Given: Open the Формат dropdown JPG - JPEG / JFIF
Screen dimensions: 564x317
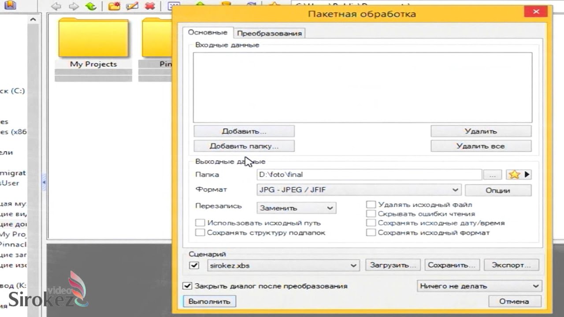Looking at the screenshot, I should pyautogui.click(x=359, y=190).
